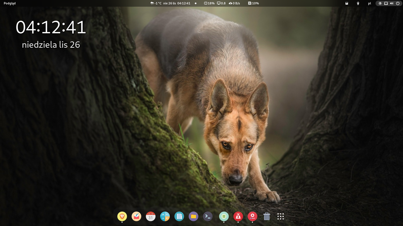Open the mail app in the dock
Viewport: 403px width, 226px height.
click(136, 216)
